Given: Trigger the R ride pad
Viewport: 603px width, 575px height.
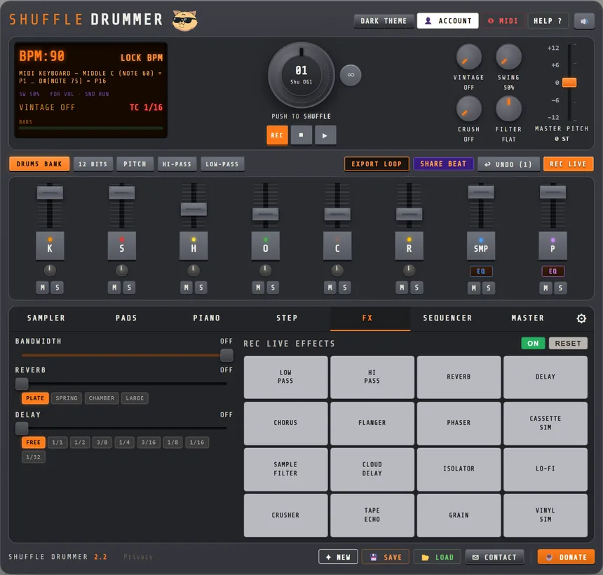Looking at the screenshot, I should point(409,245).
